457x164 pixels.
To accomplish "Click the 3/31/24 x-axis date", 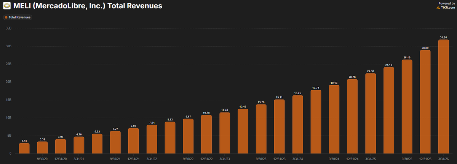I will pos(298,159).
